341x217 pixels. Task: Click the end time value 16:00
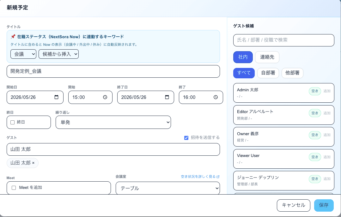point(189,97)
